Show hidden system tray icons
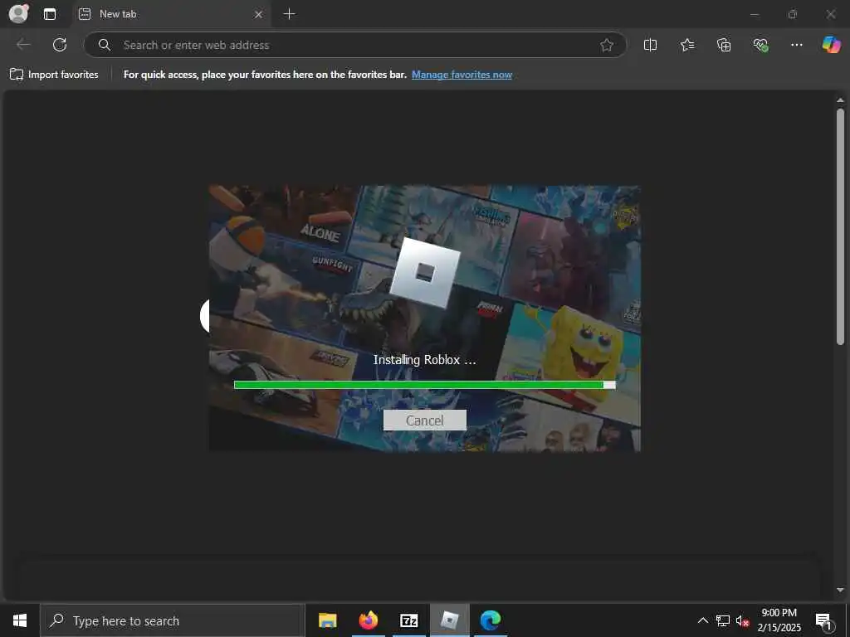The image size is (850, 637). point(702,620)
